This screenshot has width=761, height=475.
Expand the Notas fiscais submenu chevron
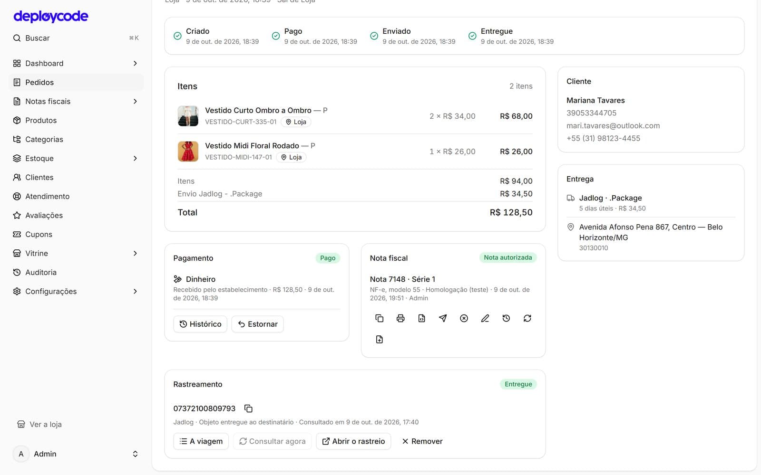pos(135,101)
